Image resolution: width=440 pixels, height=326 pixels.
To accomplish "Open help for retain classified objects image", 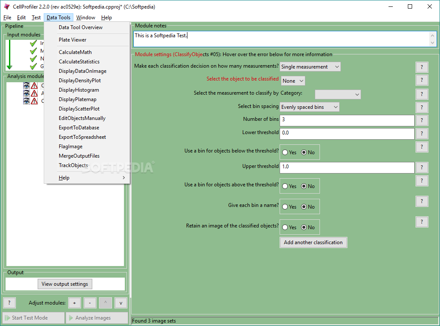I will pos(422,222).
